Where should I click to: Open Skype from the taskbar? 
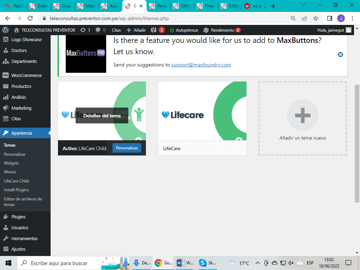[x=207, y=263]
